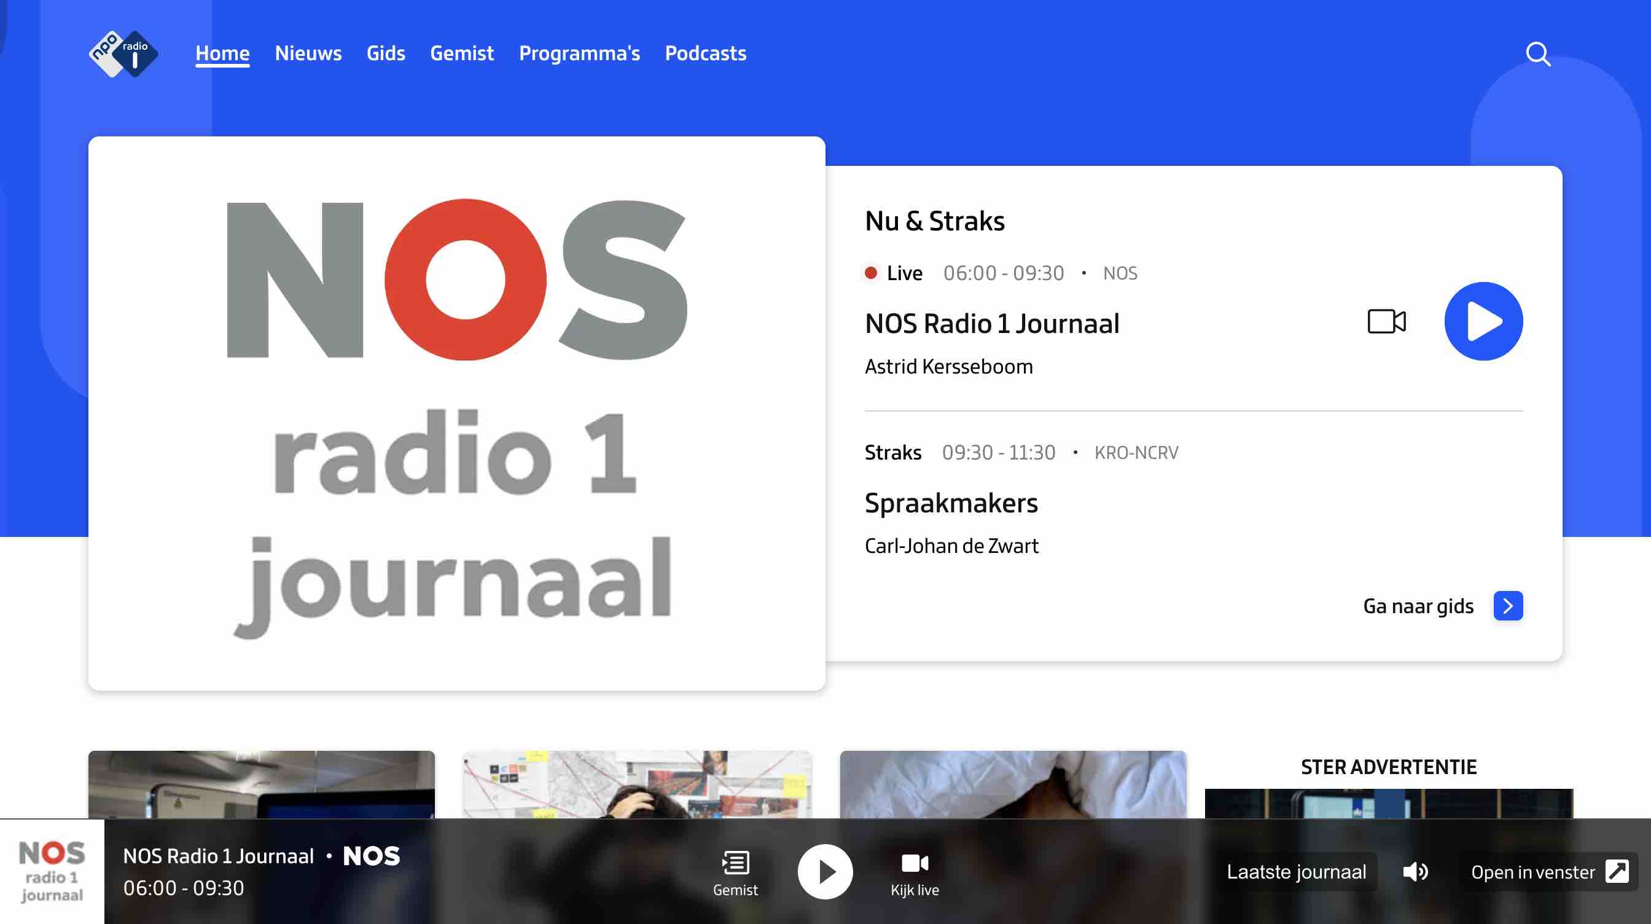Click the video camera icon beside NOS Radio 1 Journaal
This screenshot has height=924, width=1651.
1386,321
